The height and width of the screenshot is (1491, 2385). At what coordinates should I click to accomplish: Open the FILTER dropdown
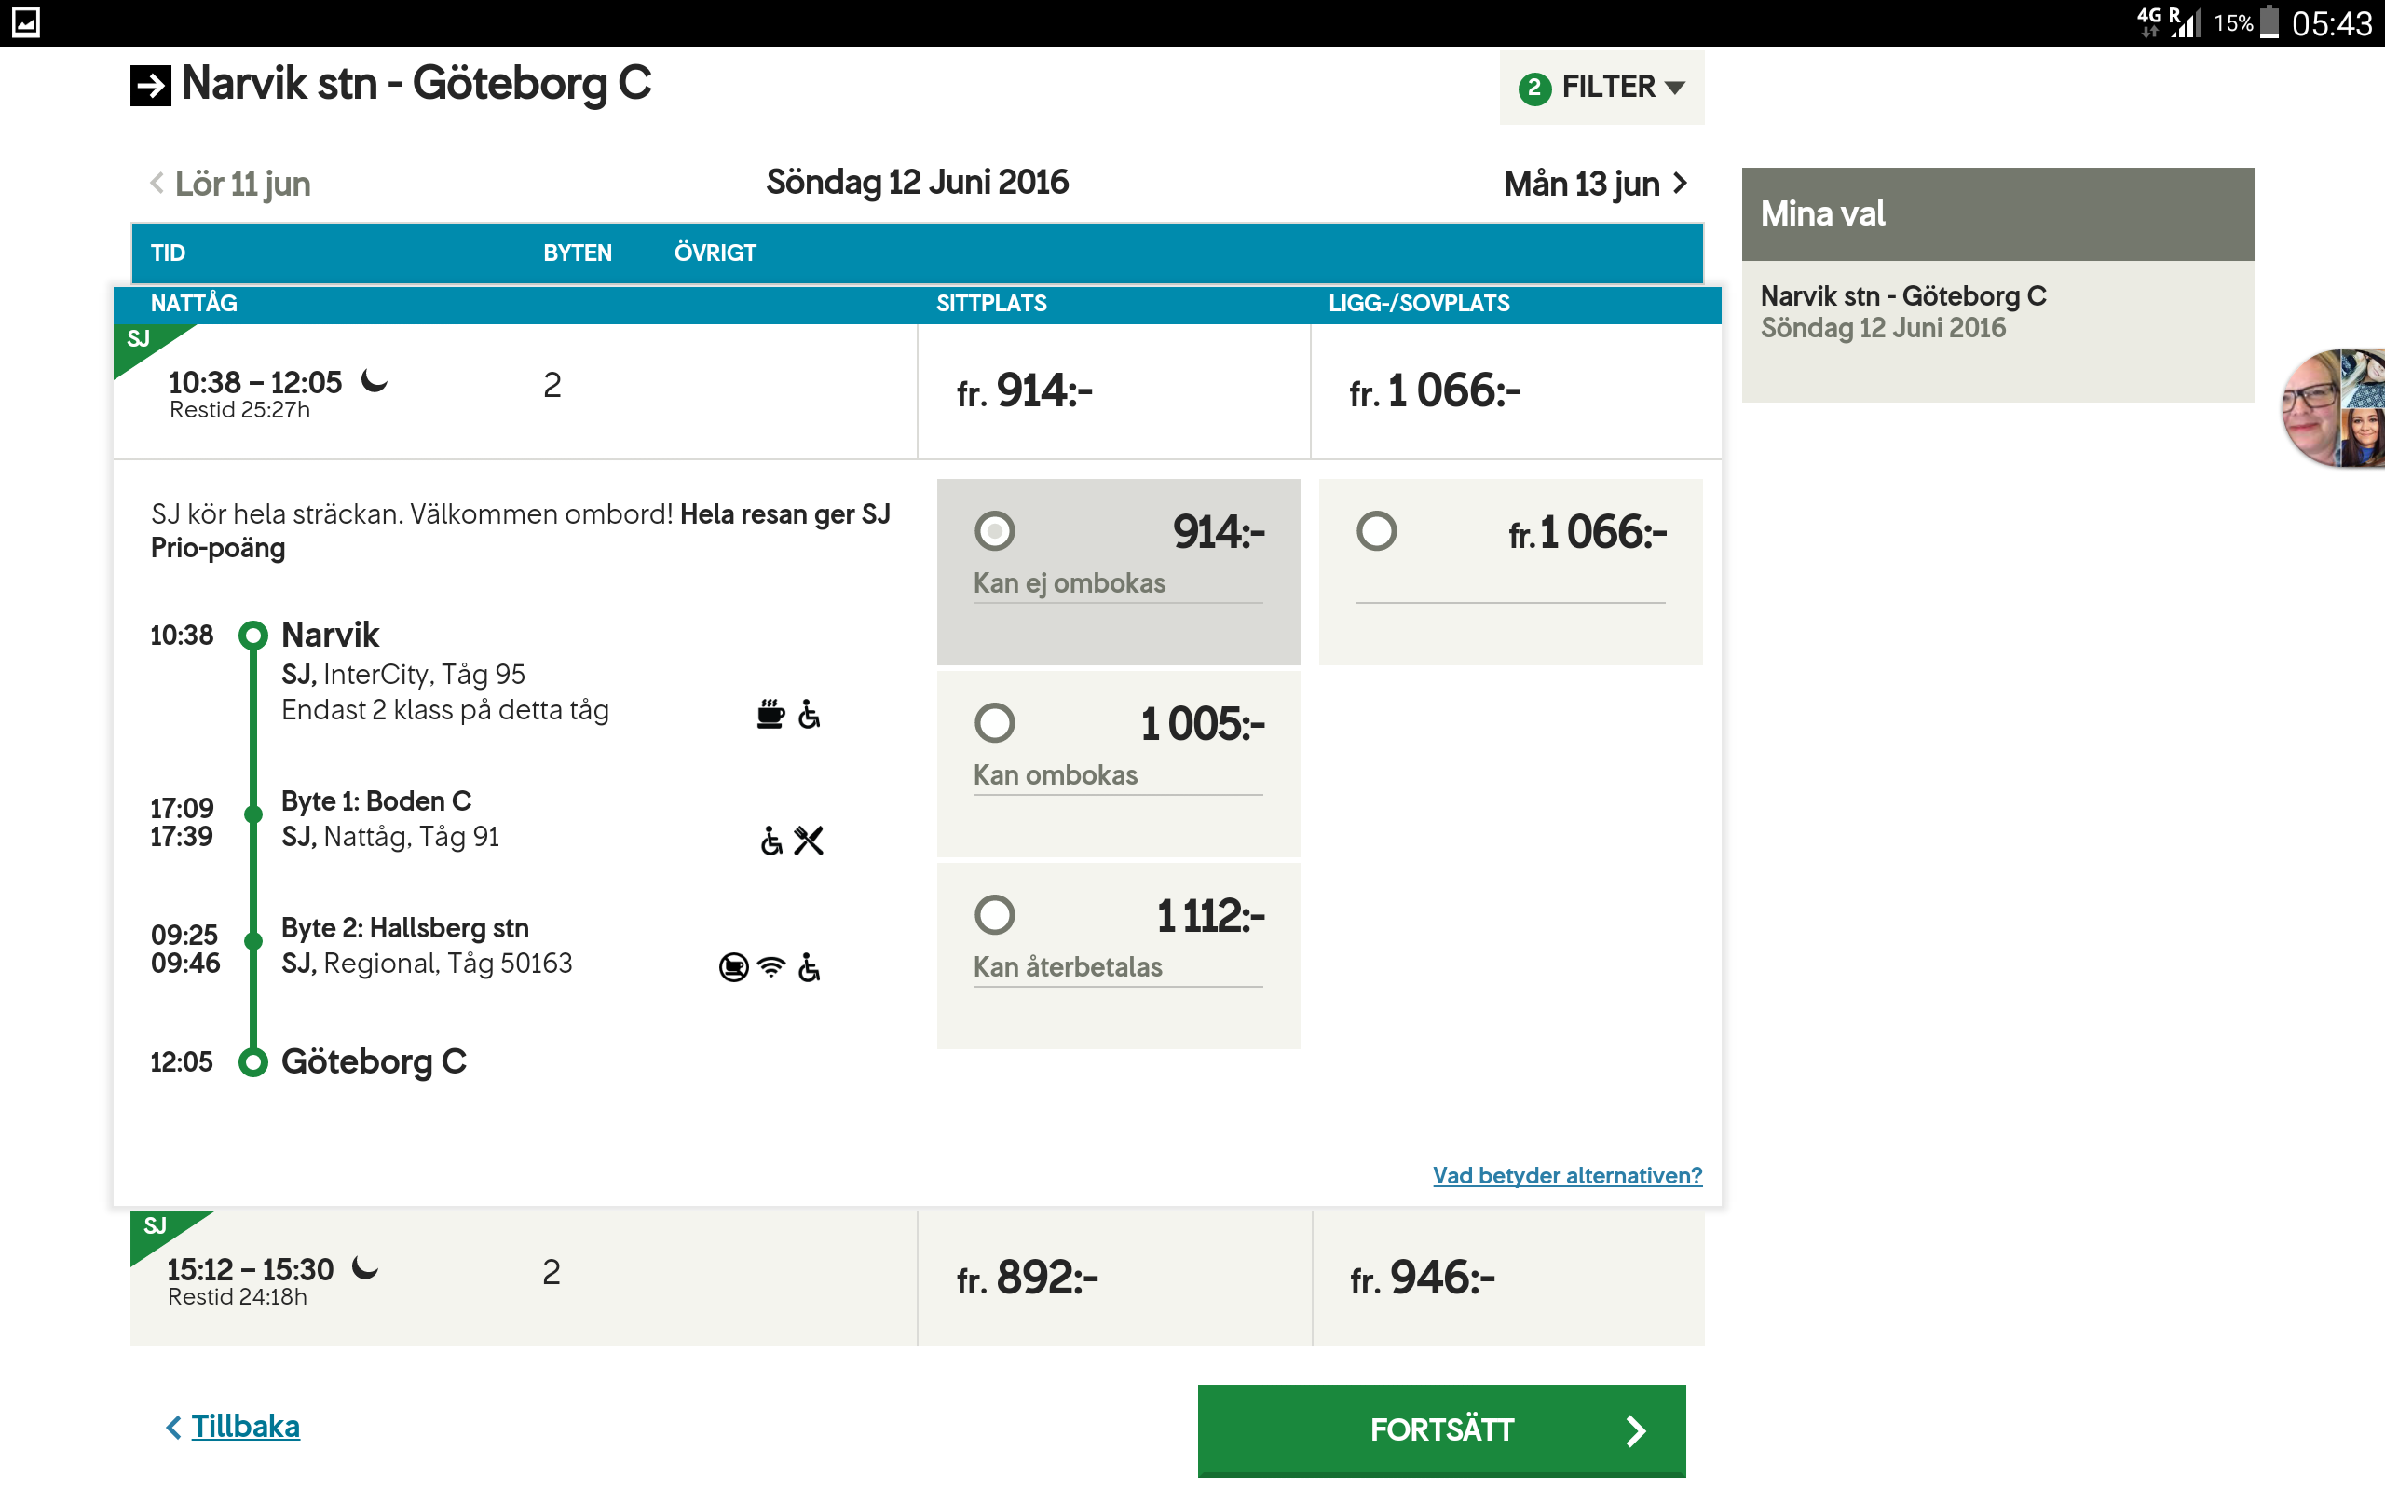[x=1601, y=88]
